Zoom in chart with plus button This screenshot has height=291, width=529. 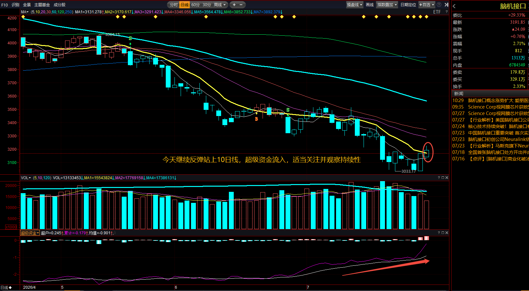pyautogui.click(x=234, y=5)
